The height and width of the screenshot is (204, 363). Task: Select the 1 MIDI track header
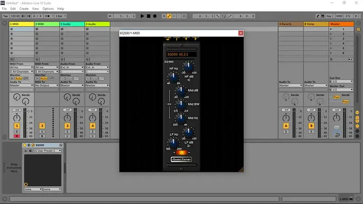coord(21,24)
